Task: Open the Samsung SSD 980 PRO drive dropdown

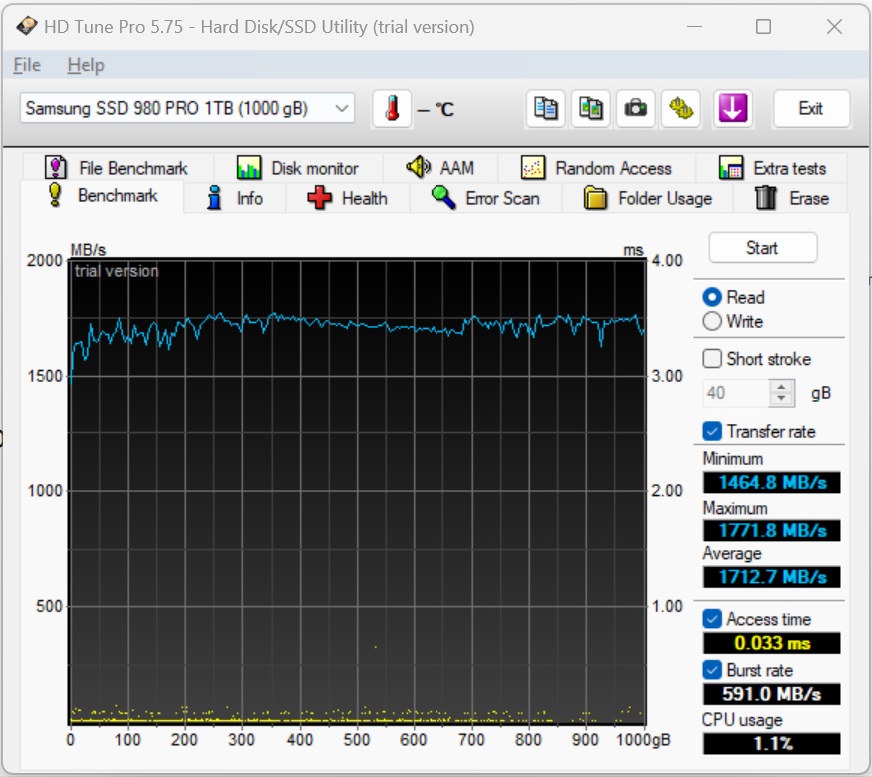Action: click(187, 108)
